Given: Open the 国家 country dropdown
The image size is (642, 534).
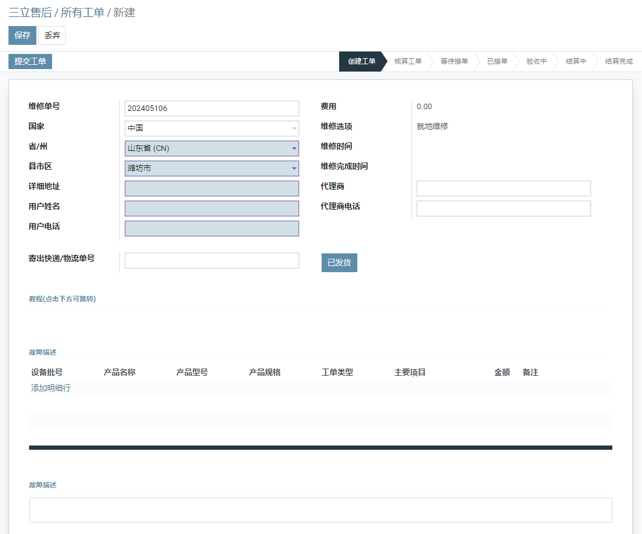Looking at the screenshot, I should [211, 128].
